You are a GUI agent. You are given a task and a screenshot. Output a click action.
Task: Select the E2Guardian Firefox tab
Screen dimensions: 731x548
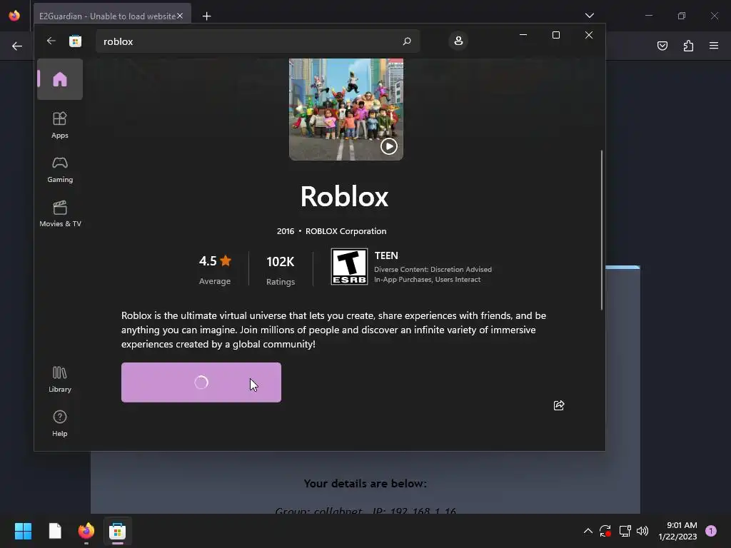(112, 16)
